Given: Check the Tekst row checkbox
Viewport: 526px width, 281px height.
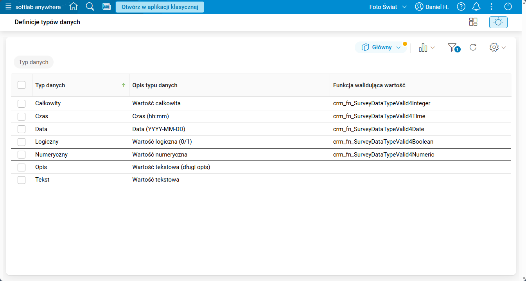Looking at the screenshot, I should 22,180.
